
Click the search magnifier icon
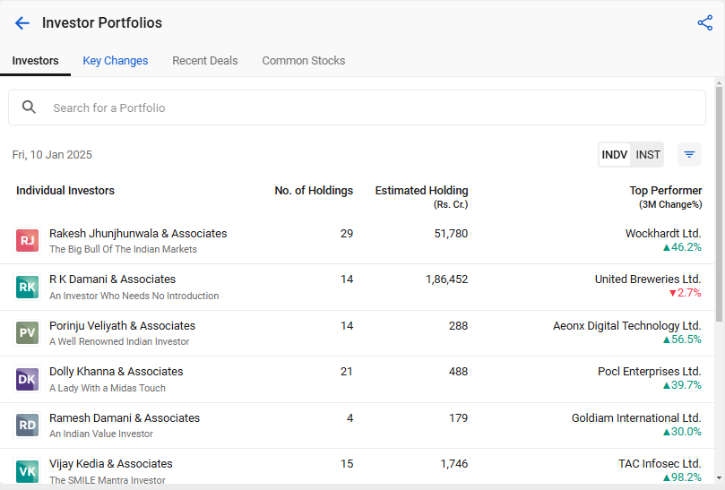[x=29, y=107]
